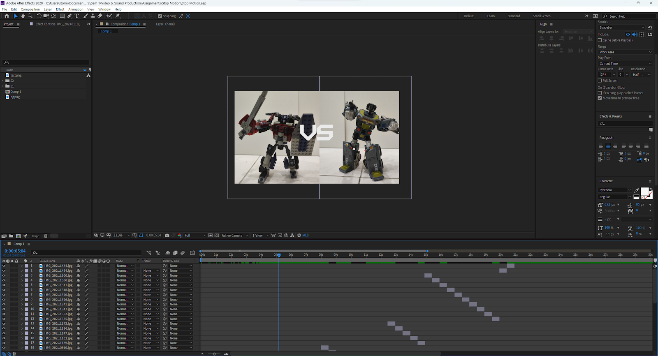
Task: Select the Pan Behind anchor point tool
Action: pos(53,16)
